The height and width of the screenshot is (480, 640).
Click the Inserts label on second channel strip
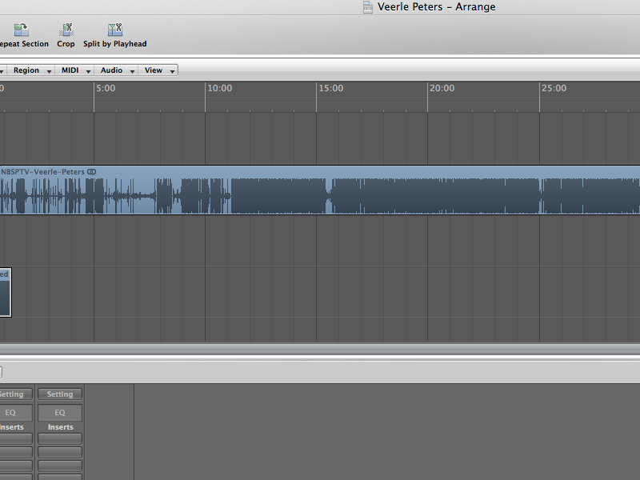coord(61,427)
